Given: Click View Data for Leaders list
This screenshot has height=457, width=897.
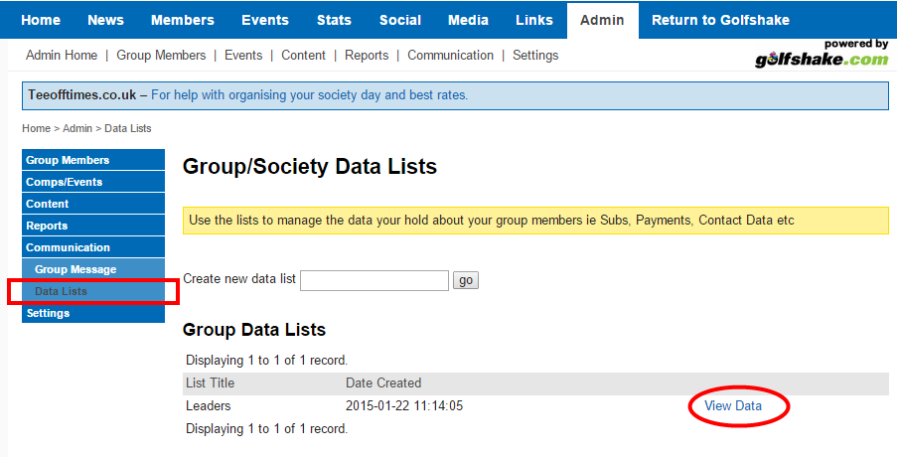Looking at the screenshot, I should (733, 405).
